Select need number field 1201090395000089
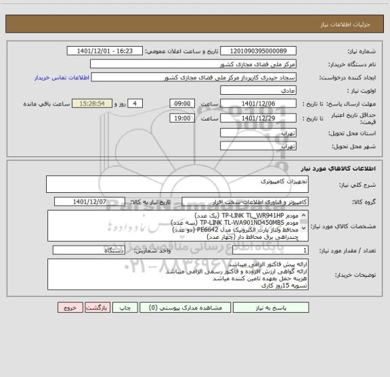 (x=258, y=51)
